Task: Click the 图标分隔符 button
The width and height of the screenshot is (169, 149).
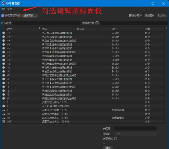Action: [135, 16]
